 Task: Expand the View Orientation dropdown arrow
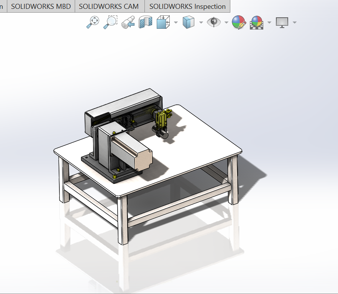pyautogui.click(x=176, y=22)
